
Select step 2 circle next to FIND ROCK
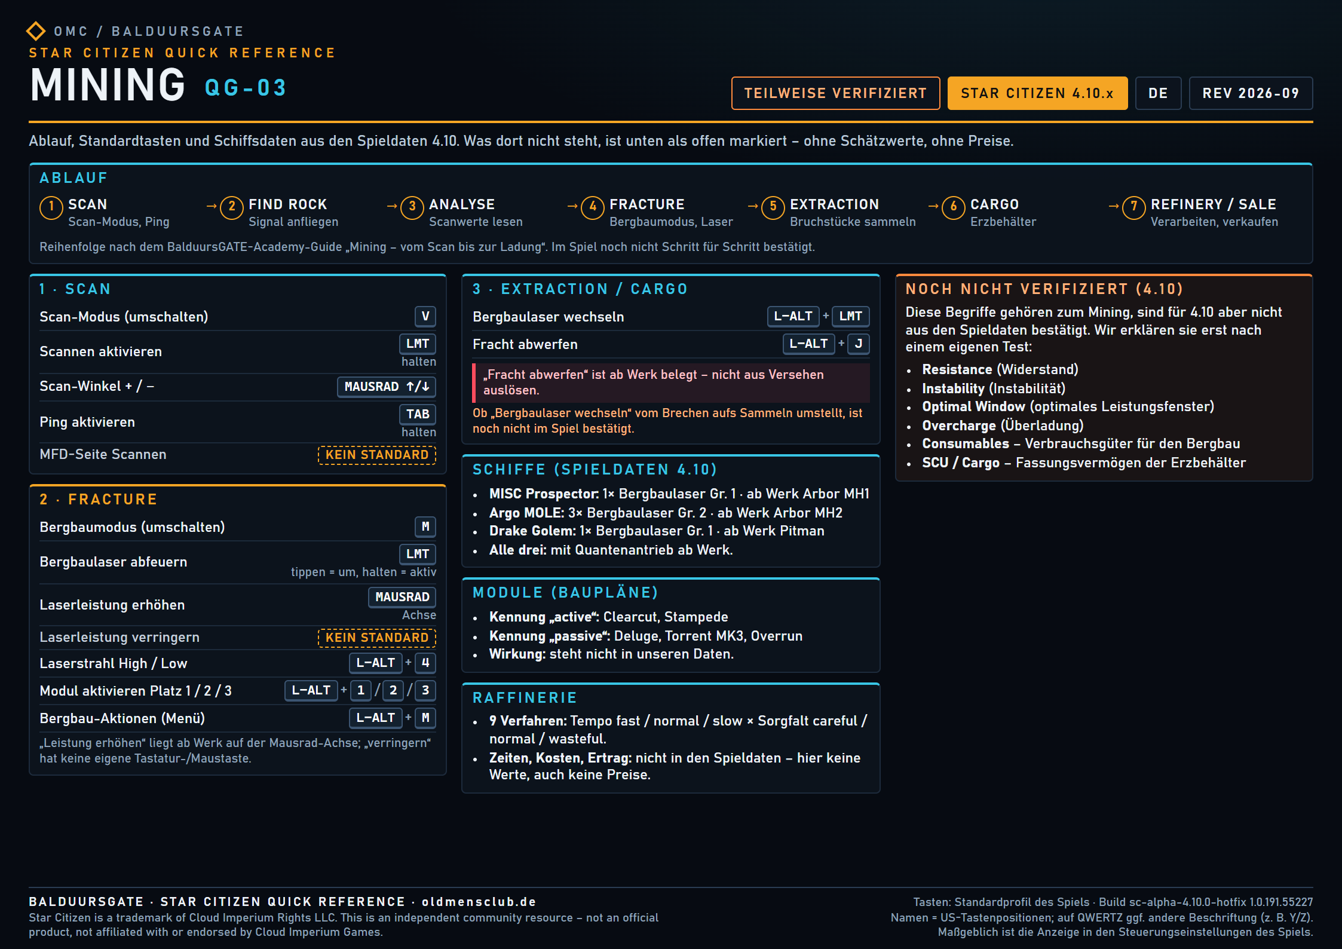pos(232,207)
